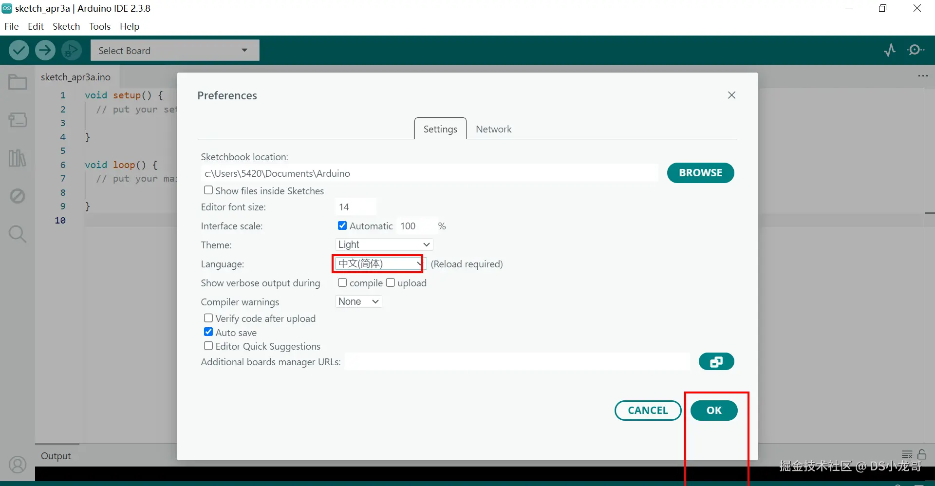Open the Help menu
The image size is (935, 486).
[130, 26]
